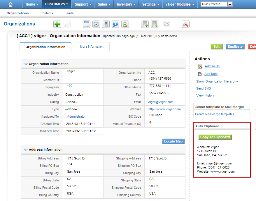
Task: Click the find duplicates icon
Action: pos(166,24)
